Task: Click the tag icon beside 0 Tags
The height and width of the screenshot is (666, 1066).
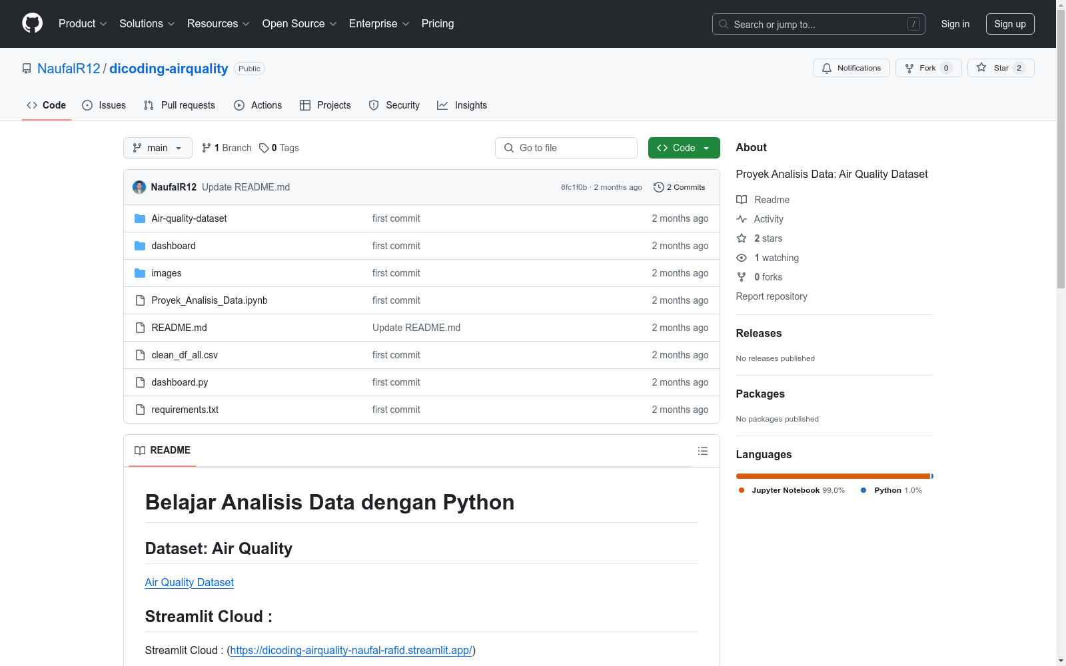Action: pyautogui.click(x=264, y=148)
